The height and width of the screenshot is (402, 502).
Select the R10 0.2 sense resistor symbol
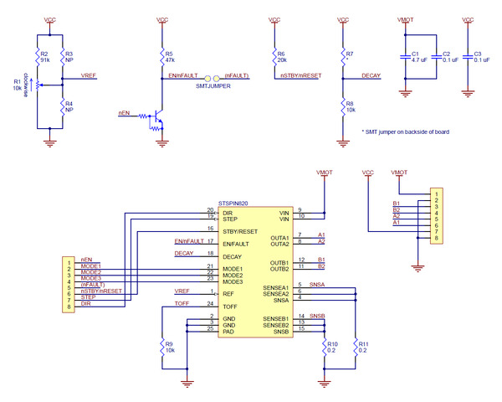[324, 348]
